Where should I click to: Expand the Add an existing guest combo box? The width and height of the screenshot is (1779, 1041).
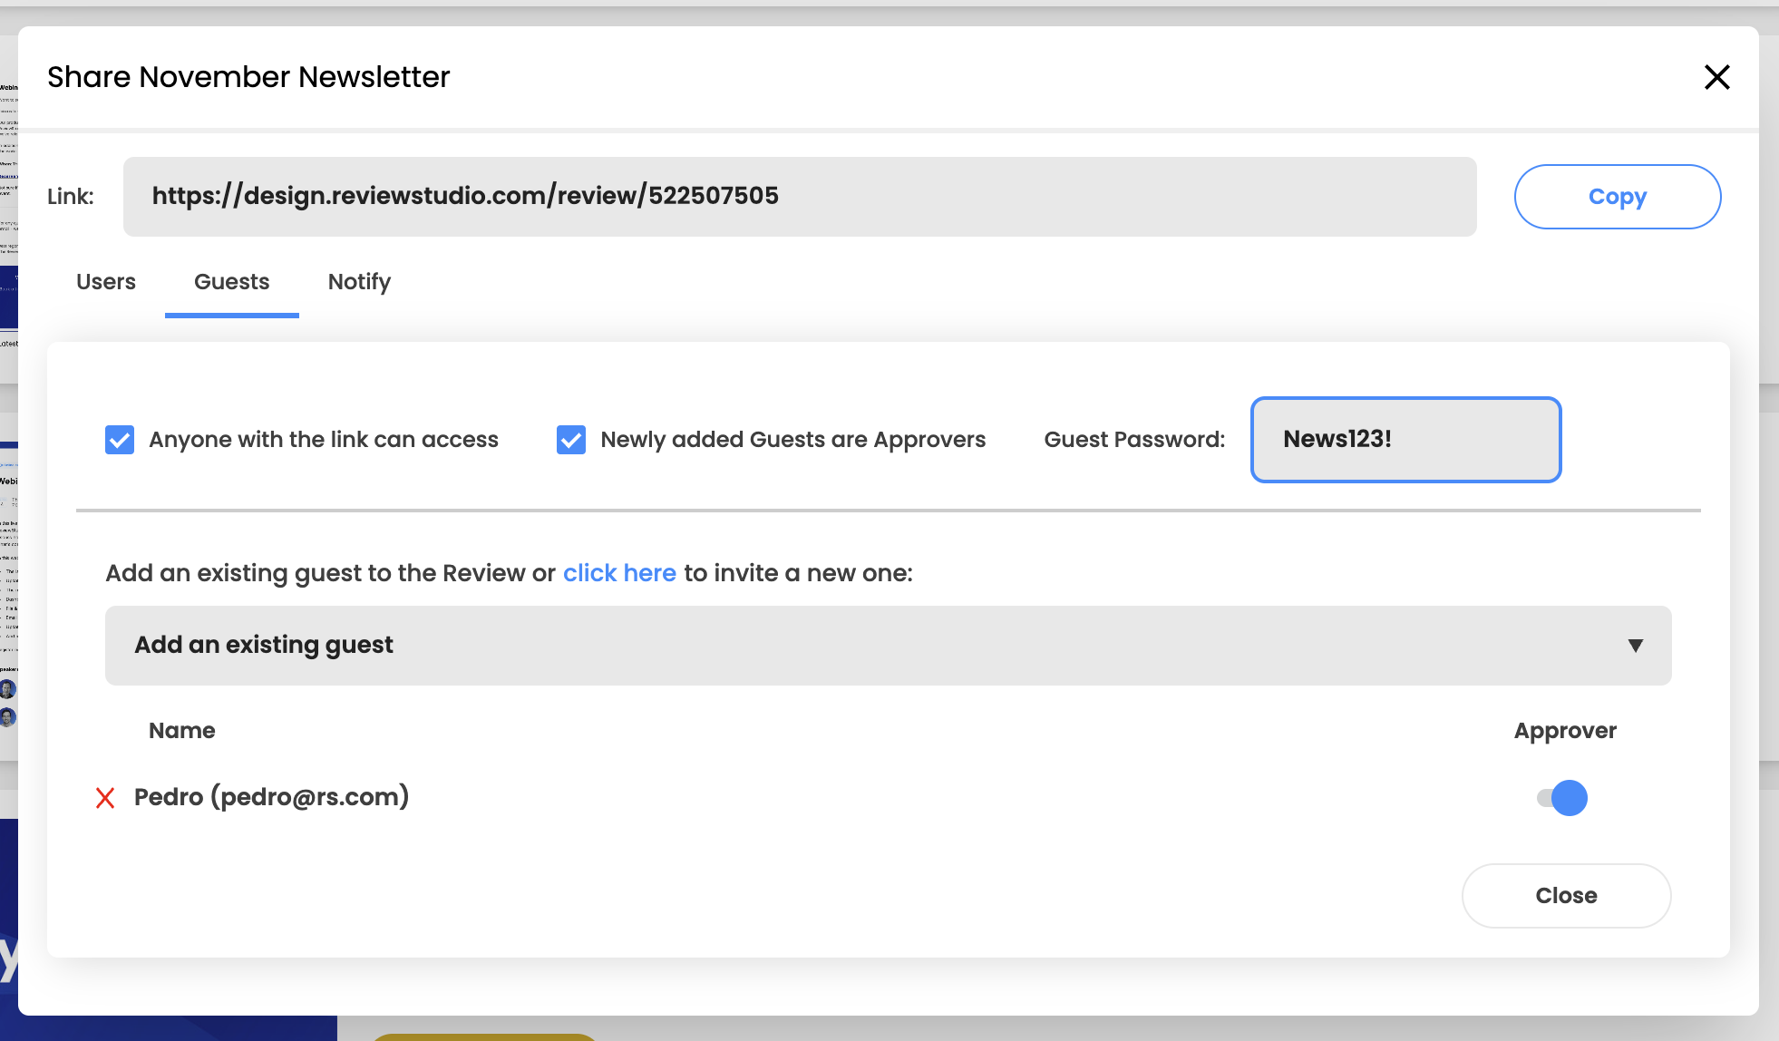(x=888, y=646)
